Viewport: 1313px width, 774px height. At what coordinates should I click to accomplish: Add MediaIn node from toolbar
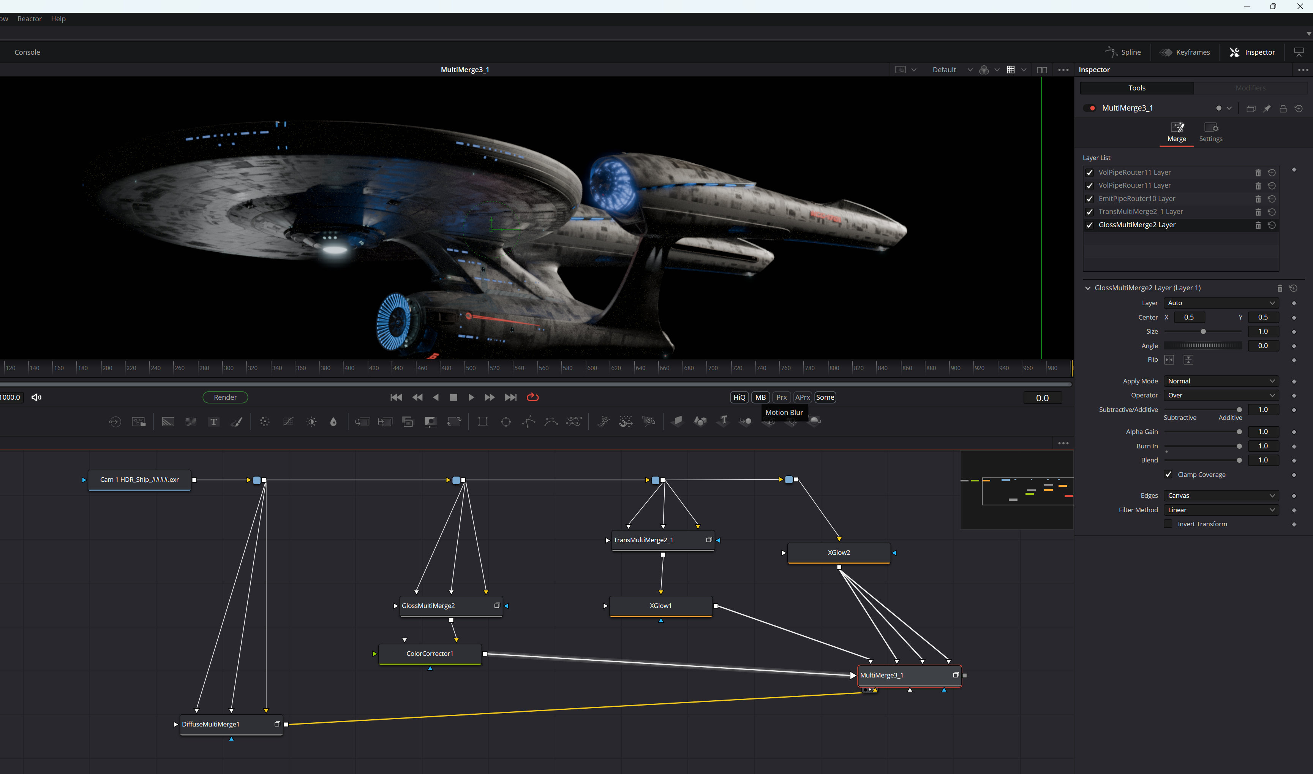pyautogui.click(x=115, y=422)
